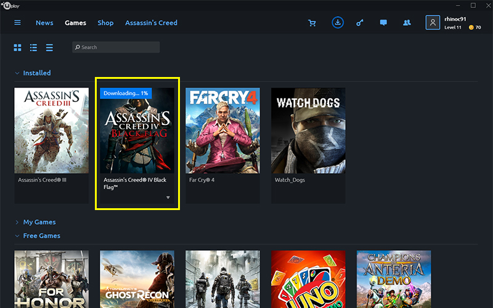Image resolution: width=493 pixels, height=308 pixels.
Task: Click the 70 units balance
Action: click(x=478, y=27)
